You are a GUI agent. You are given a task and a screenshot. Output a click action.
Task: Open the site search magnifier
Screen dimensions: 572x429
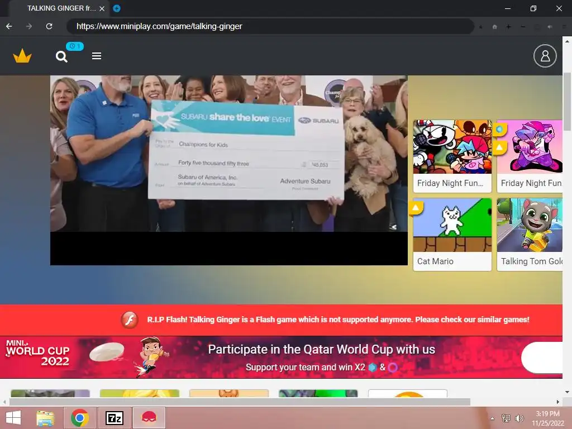click(61, 56)
